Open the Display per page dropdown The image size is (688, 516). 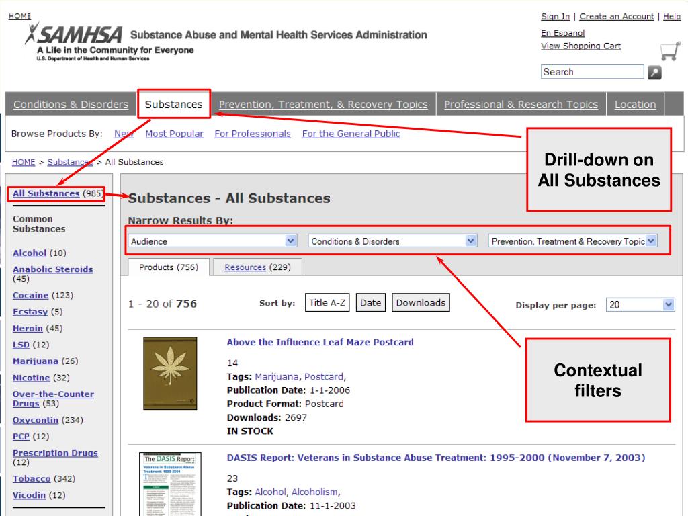[640, 304]
